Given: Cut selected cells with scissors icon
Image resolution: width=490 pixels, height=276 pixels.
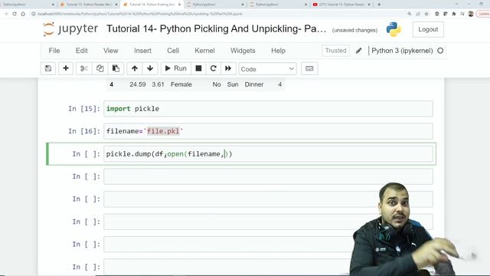Looking at the screenshot, I should click(x=83, y=68).
